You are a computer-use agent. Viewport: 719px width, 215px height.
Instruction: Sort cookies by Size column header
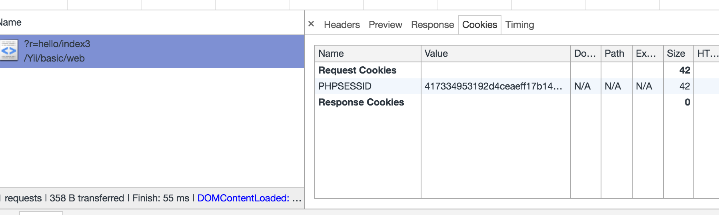679,54
